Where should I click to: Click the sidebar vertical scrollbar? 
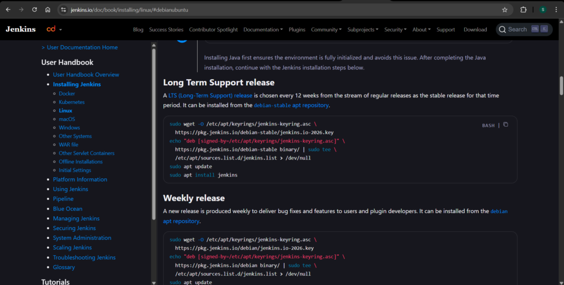[154, 132]
